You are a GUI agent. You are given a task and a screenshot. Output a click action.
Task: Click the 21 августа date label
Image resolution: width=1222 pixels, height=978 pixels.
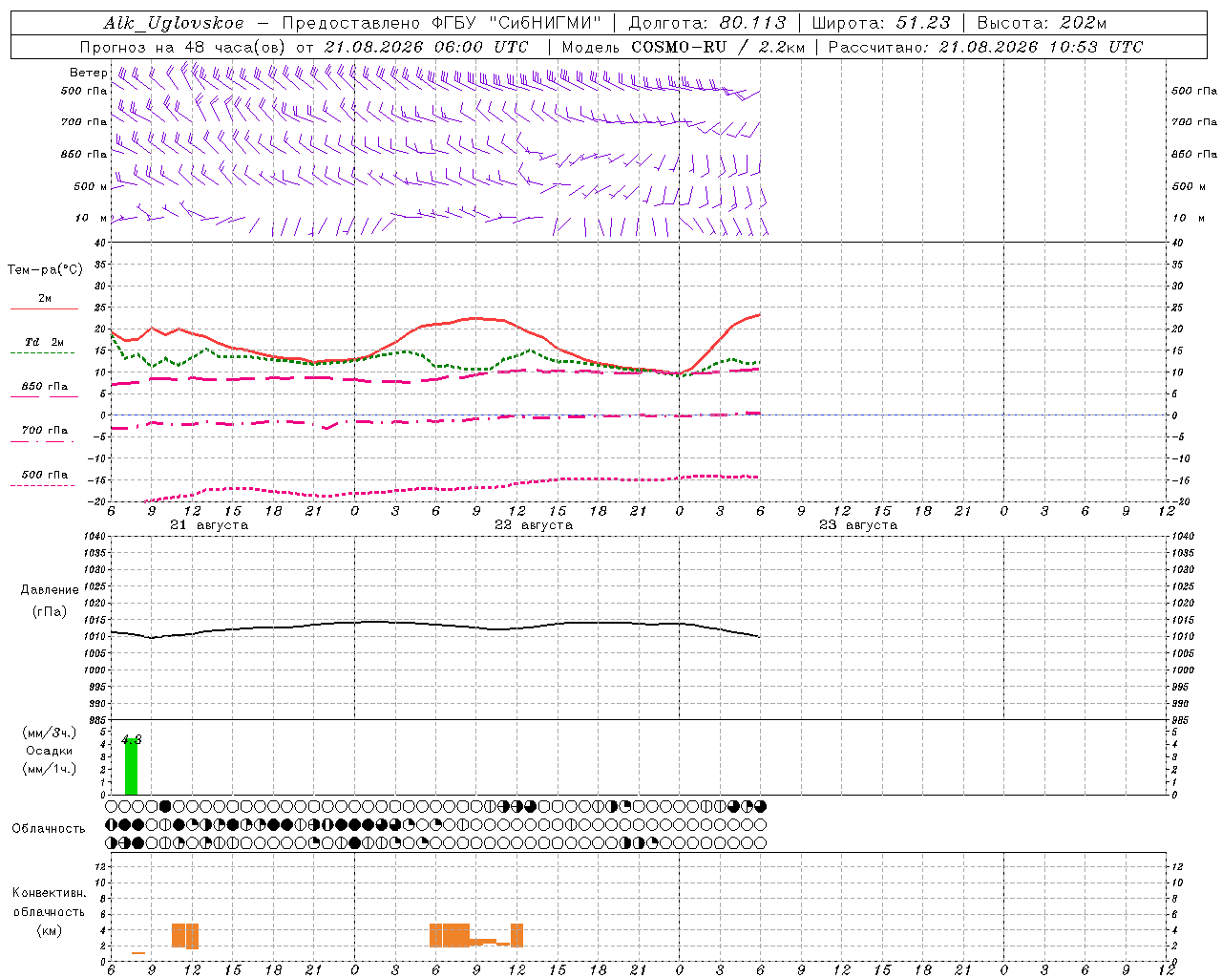point(209,525)
